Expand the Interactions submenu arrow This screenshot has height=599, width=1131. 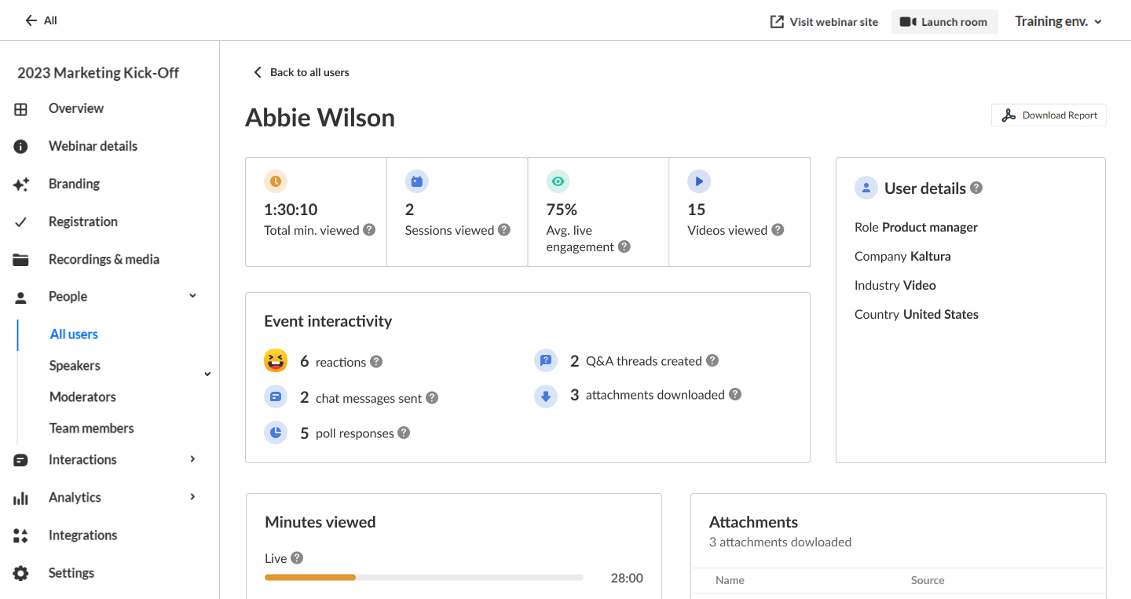coord(193,459)
